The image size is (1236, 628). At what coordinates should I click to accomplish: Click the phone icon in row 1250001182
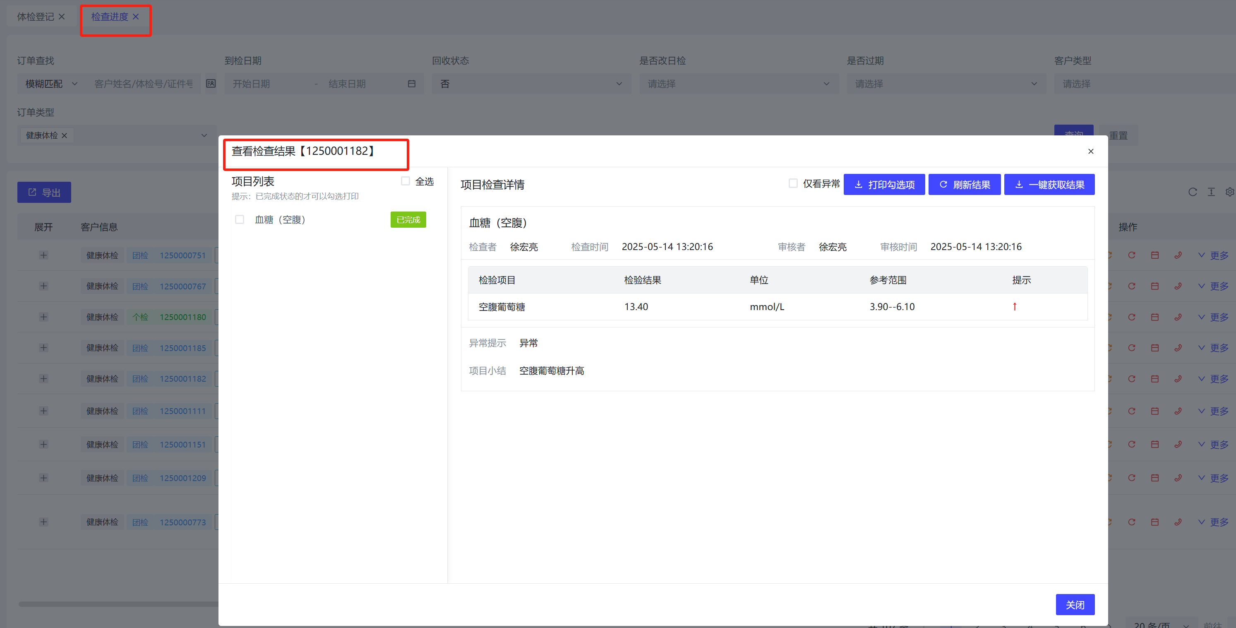click(x=1178, y=379)
